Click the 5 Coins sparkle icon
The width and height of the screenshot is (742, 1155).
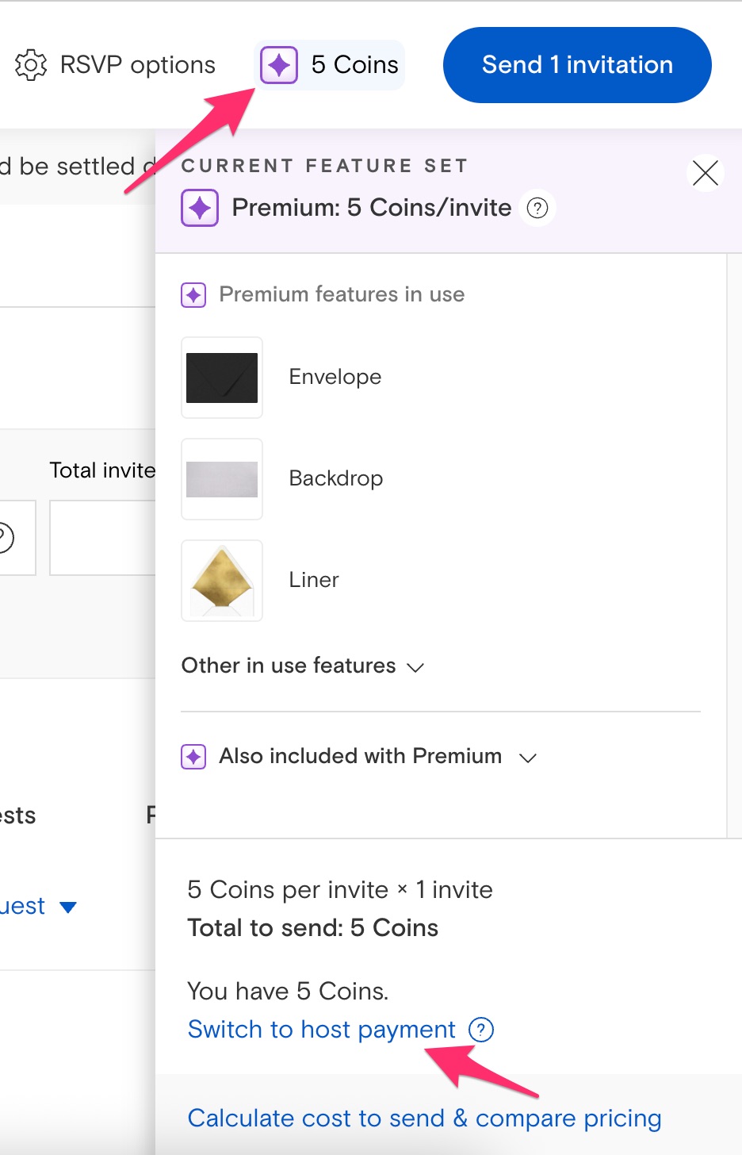[279, 65]
